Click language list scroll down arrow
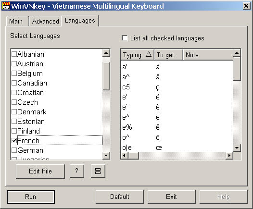Screen dimensions: 253x209 point(106,156)
